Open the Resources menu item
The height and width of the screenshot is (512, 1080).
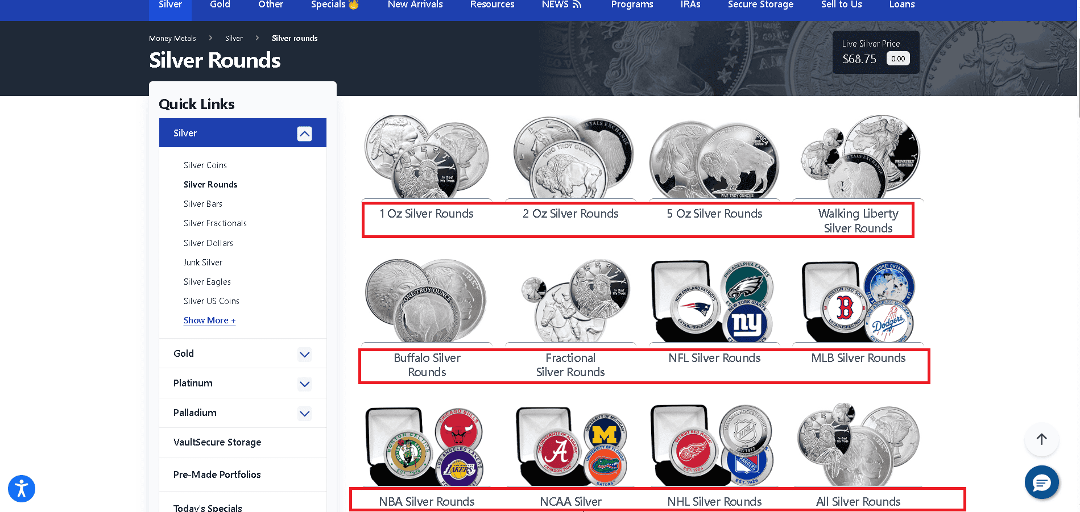coord(492,5)
